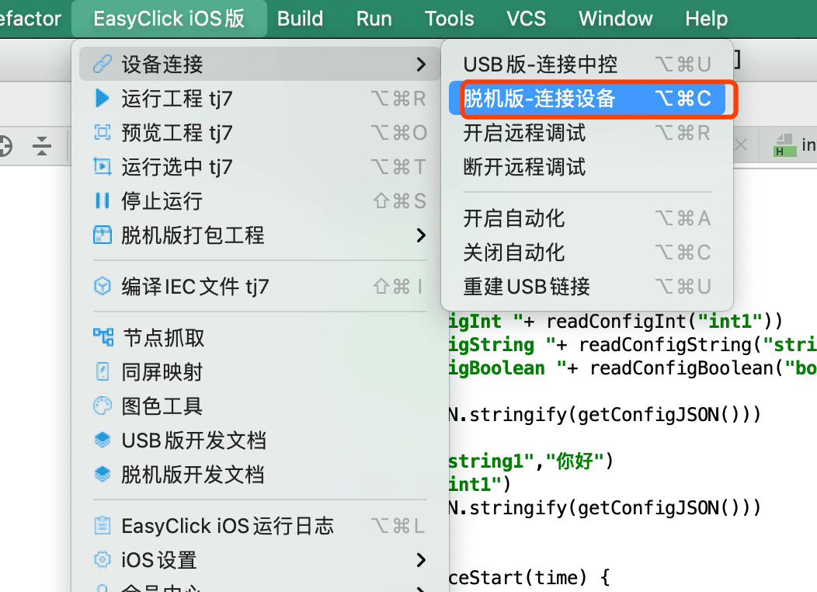
Task: Click the log icon beside EasyClick iOS 运行日志
Action: point(103,525)
